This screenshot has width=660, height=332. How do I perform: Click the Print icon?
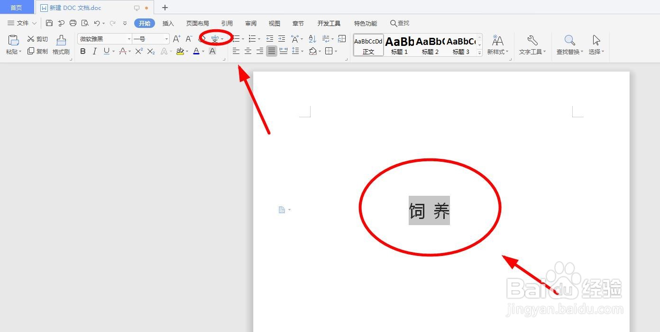tap(73, 23)
